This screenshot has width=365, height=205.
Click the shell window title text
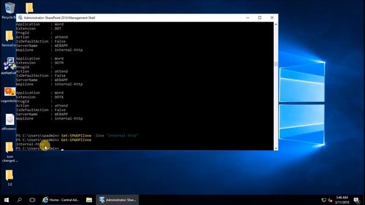[59, 18]
